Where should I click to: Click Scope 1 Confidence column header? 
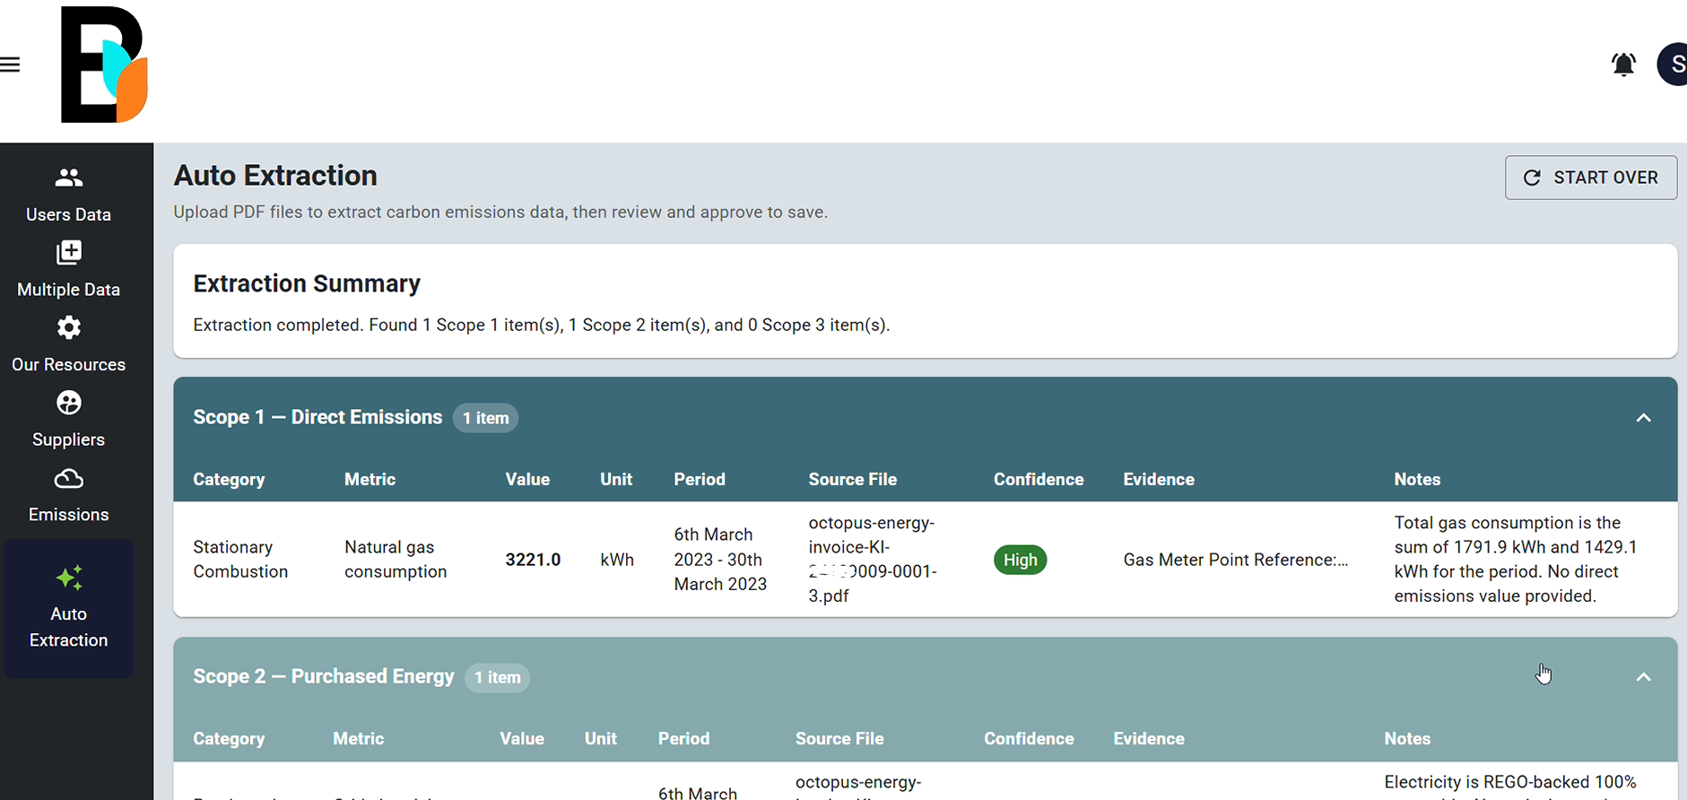tap(1039, 480)
